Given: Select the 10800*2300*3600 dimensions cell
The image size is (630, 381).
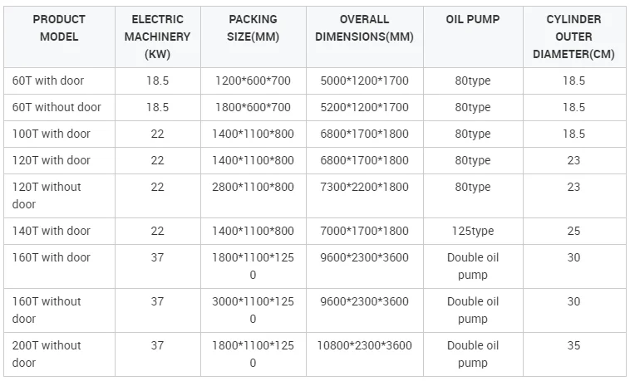Looking at the screenshot, I should point(364,354).
